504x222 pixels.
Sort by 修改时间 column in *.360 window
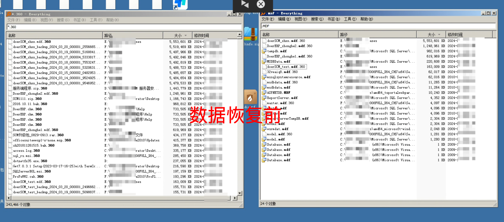215,35
